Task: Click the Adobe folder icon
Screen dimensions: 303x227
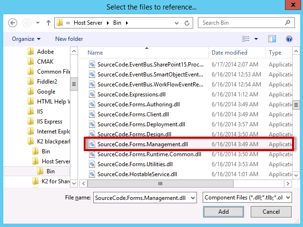Action: [31, 52]
